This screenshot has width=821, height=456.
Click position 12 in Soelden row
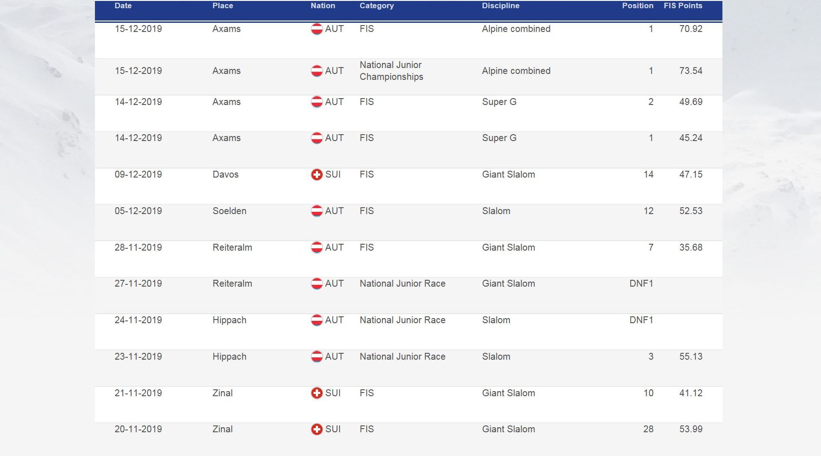click(x=648, y=211)
